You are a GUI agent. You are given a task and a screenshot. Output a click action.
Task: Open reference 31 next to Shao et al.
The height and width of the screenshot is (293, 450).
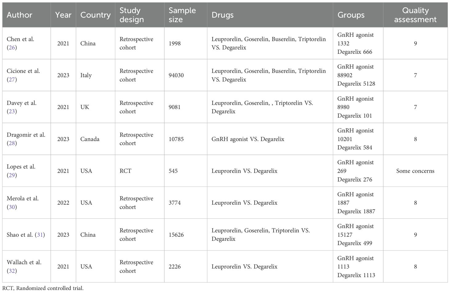pos(40,235)
